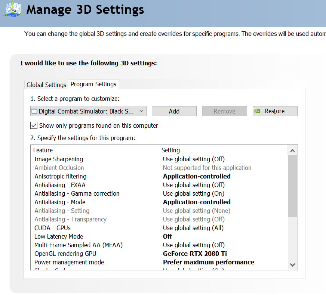Click the Prefer maximum performance setting
Screen dimensions: 326x295
pyautogui.click(x=209, y=262)
